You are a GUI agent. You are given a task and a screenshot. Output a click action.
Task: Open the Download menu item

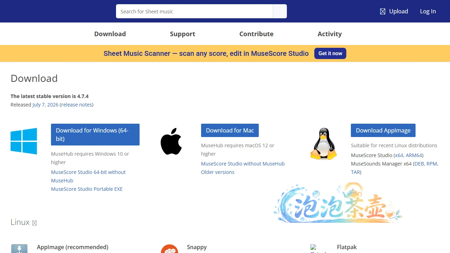point(110,34)
